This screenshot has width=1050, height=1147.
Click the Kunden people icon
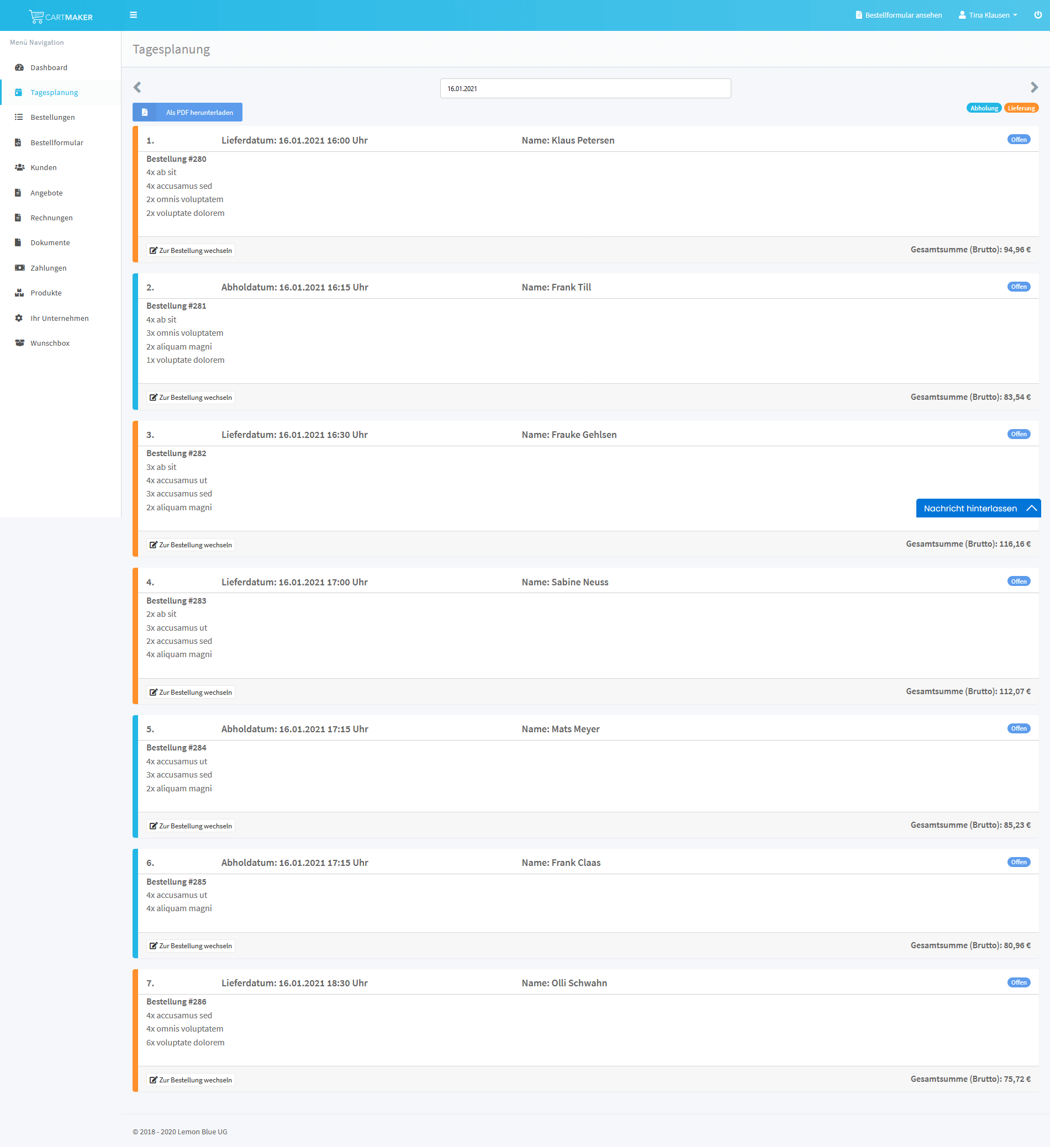pos(19,167)
